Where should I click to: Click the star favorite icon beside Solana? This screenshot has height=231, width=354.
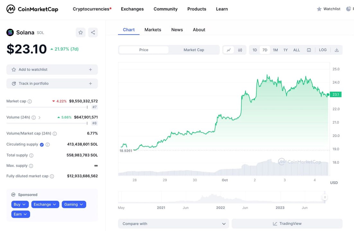(x=81, y=32)
